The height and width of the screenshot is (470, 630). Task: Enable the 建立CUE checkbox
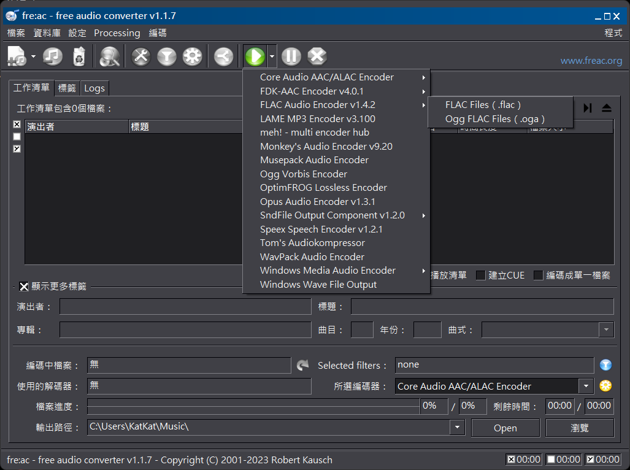tap(481, 275)
